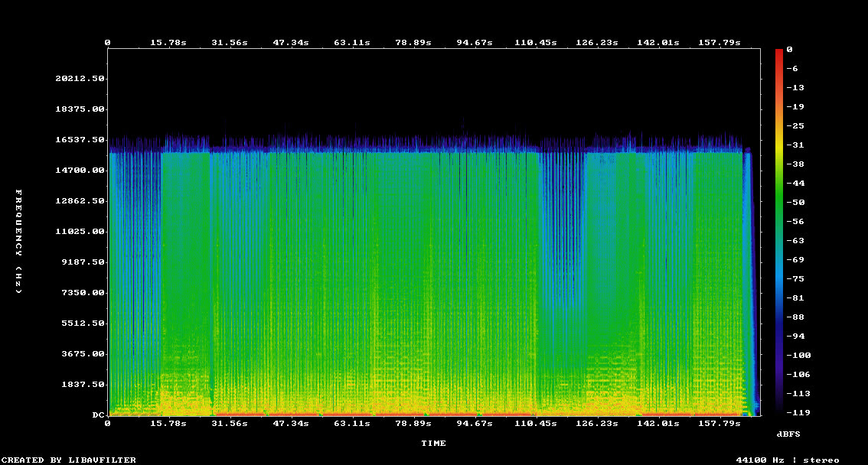
Task: Select the 47.34s marker on bottom axis
Action: point(290,423)
